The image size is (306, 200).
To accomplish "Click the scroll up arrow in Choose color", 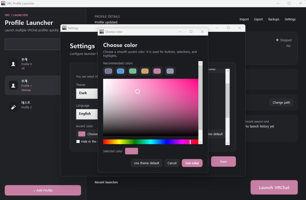I will point(201,63).
